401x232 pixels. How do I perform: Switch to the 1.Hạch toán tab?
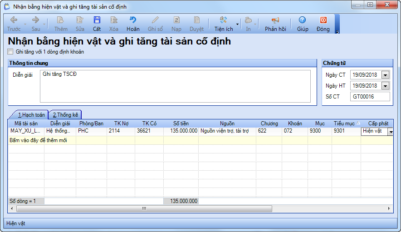31,115
